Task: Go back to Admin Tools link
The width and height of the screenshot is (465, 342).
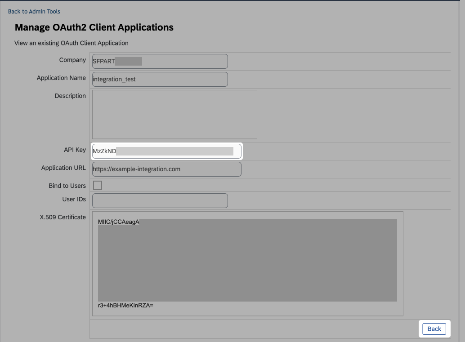Action: tap(34, 12)
